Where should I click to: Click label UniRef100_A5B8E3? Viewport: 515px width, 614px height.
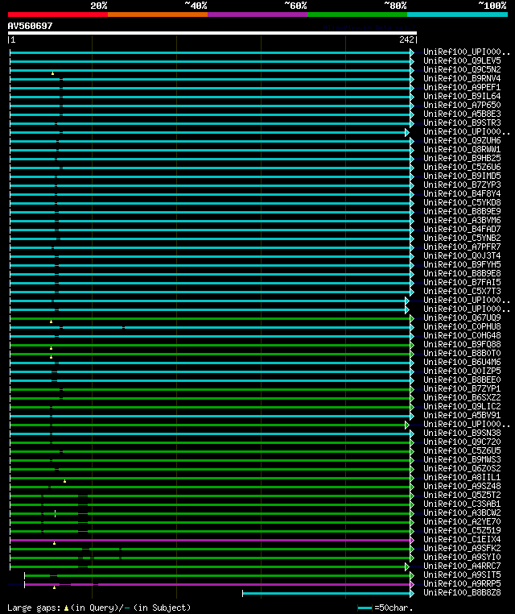[x=462, y=114]
